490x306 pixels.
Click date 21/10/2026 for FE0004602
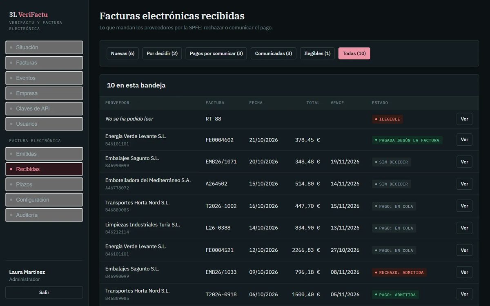[x=263, y=140]
